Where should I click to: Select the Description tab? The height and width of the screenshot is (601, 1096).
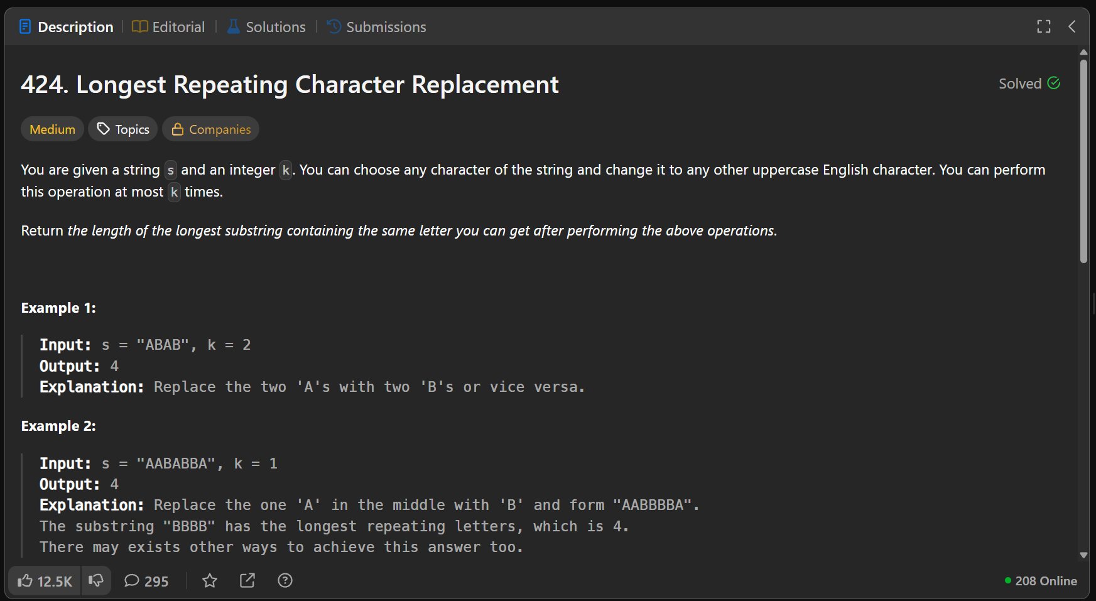(67, 27)
